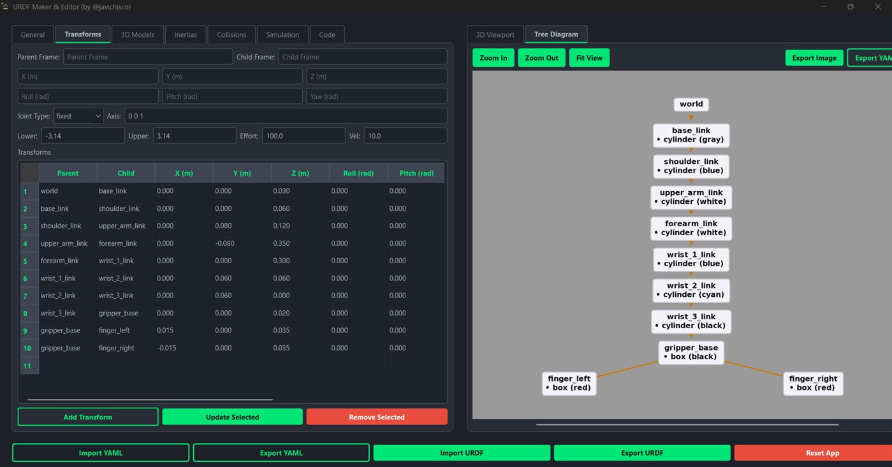Open the Inertias tab
This screenshot has width=892, height=467.
tap(186, 34)
